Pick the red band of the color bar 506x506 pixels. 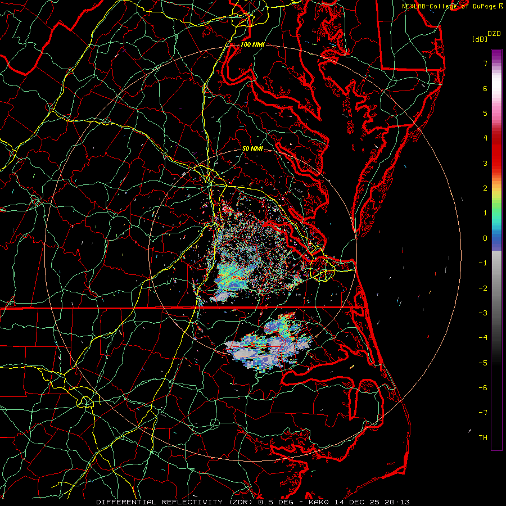coord(496,155)
